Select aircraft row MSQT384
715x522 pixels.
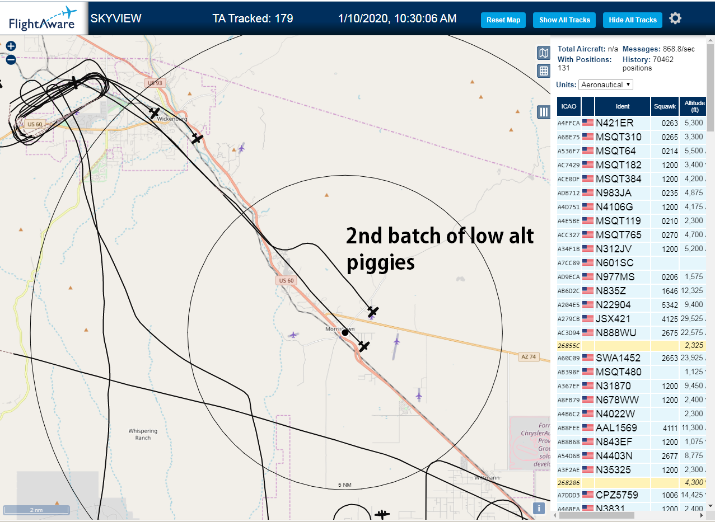coord(632,179)
